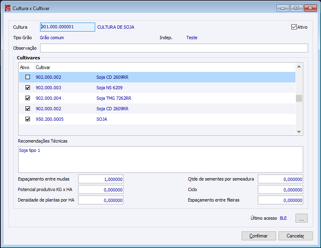Uncheck Ativo for Soja NS 6209

[28, 88]
